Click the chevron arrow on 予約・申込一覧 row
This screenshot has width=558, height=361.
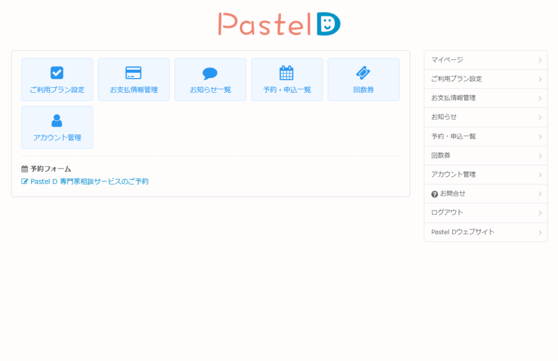pyautogui.click(x=540, y=137)
